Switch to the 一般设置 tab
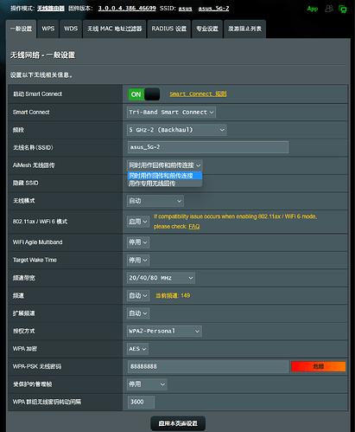This screenshot has height=432, width=355. pyautogui.click(x=21, y=29)
